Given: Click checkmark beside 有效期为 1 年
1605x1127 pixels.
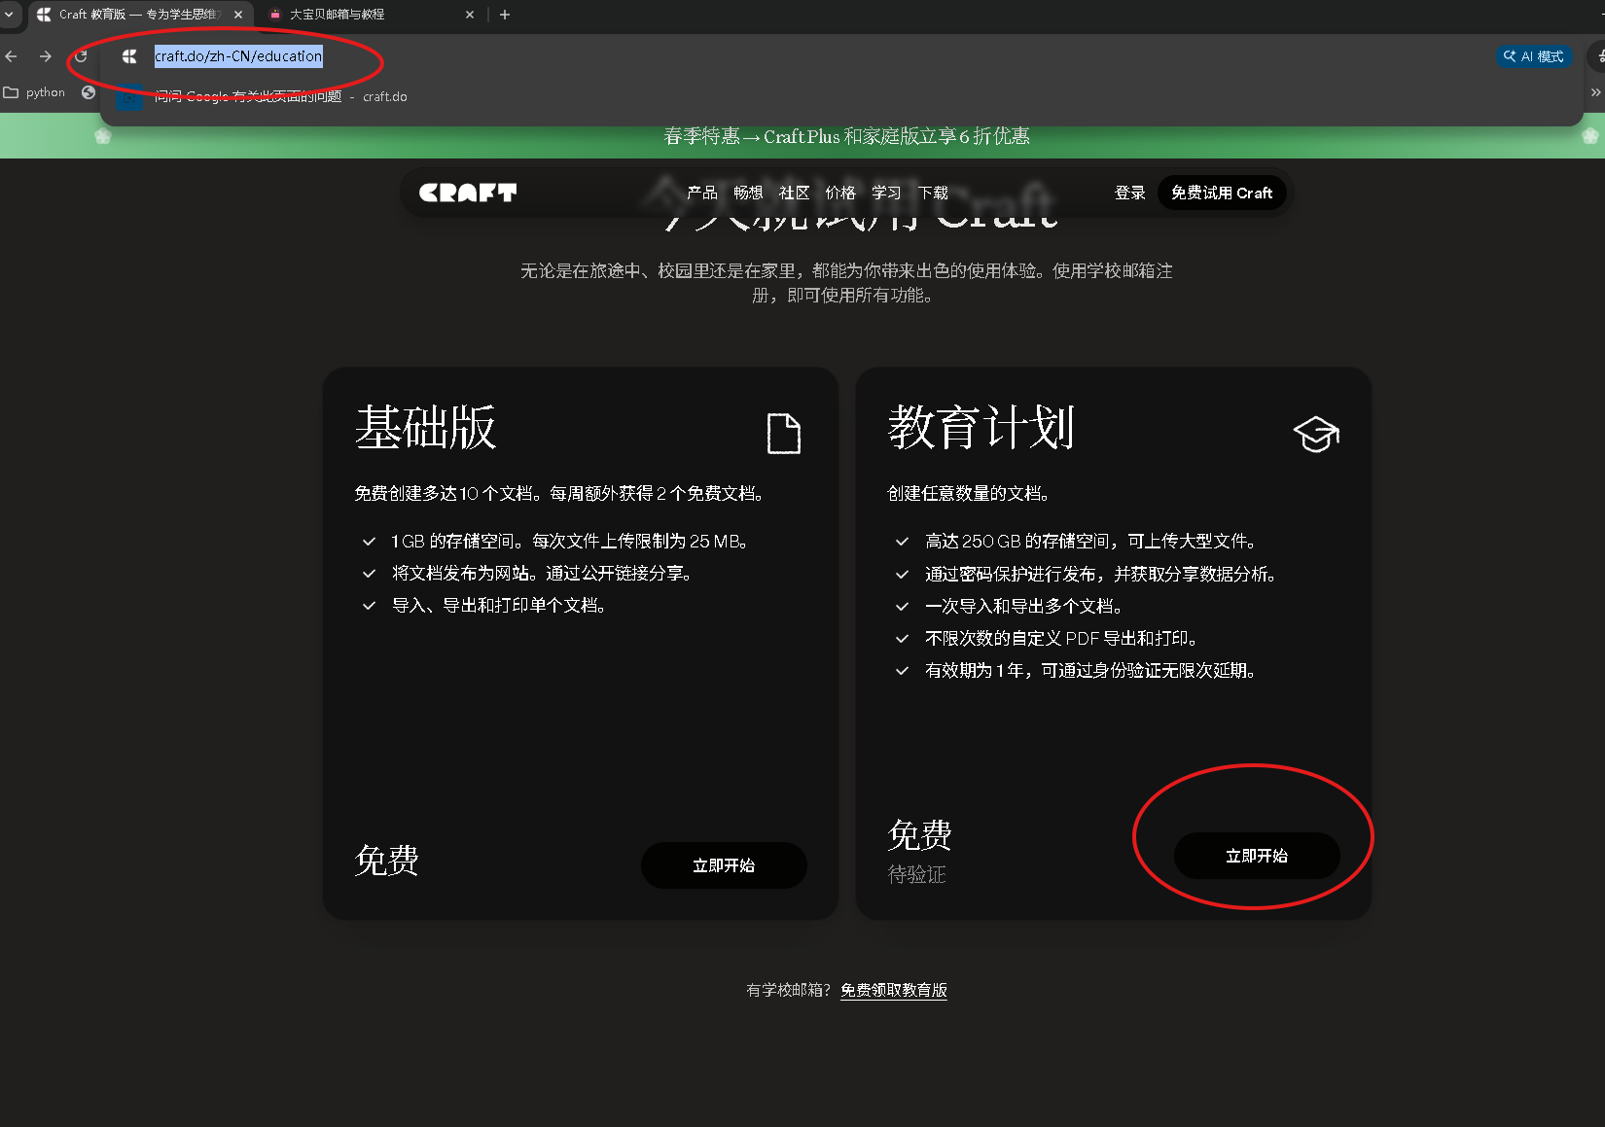Looking at the screenshot, I should (903, 671).
